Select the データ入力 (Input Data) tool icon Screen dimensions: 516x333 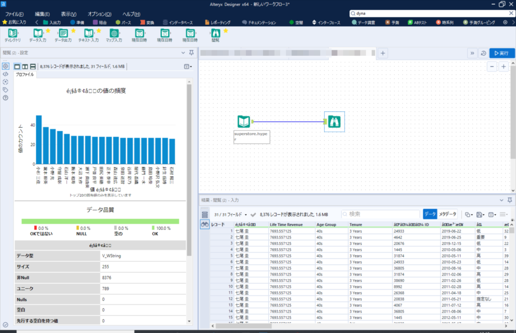[38, 34]
